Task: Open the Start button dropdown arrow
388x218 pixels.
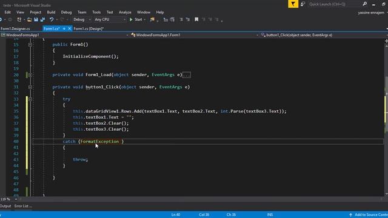Action: (144, 19)
